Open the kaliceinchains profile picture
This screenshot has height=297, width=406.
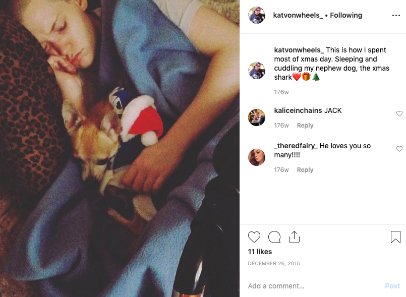click(257, 117)
